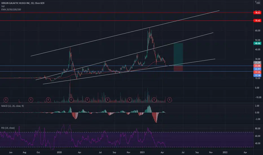Click the 30.00 price axis value
The image size is (263, 155).
pos(257,59)
